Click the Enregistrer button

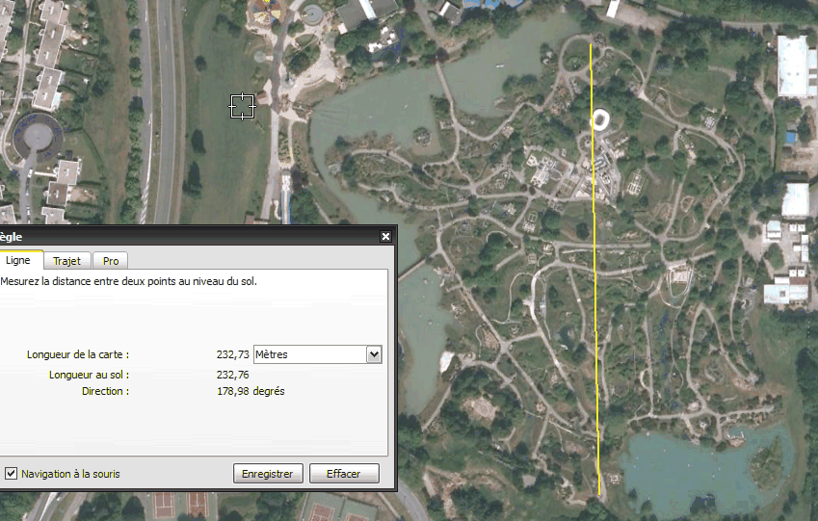268,474
